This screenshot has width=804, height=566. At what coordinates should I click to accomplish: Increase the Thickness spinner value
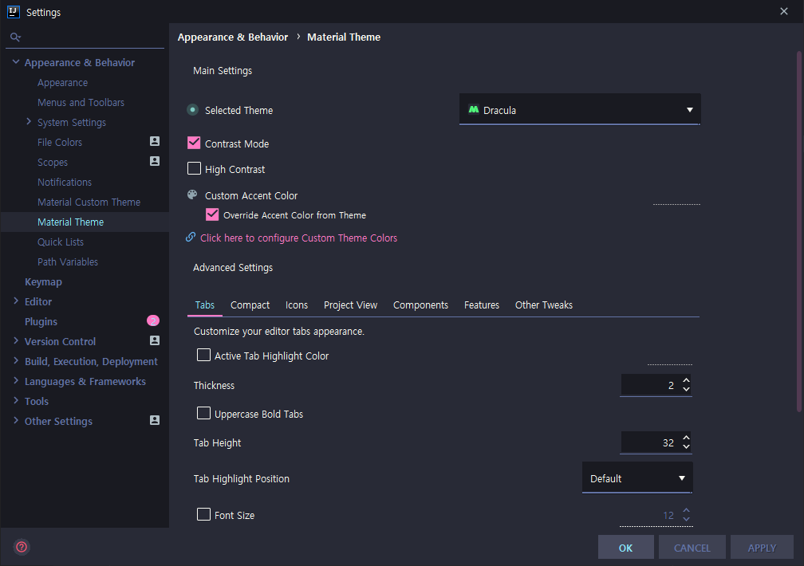pos(686,381)
